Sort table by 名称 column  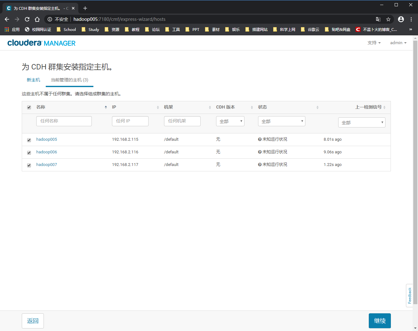pos(72,107)
